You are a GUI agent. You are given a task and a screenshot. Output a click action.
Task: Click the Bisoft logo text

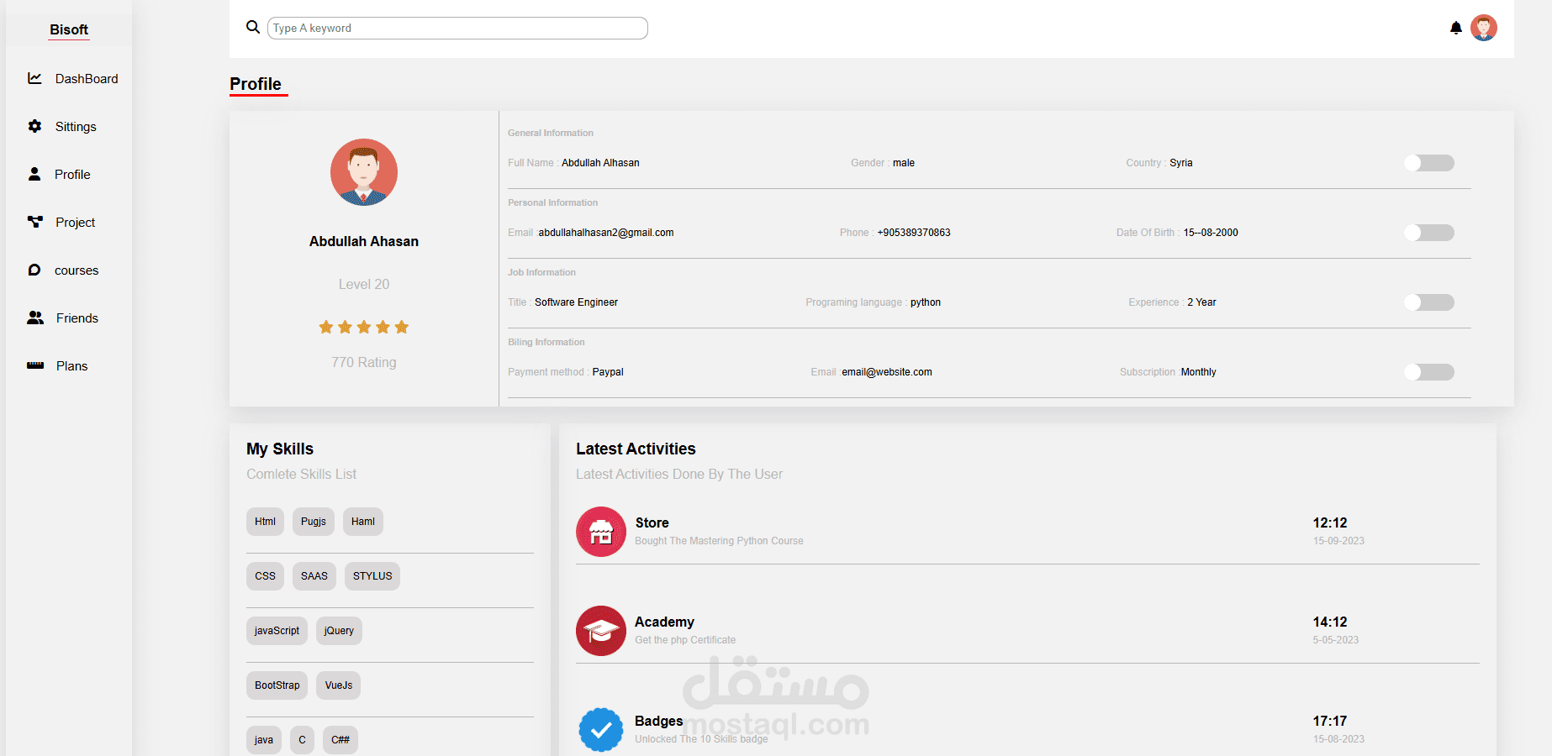(69, 29)
